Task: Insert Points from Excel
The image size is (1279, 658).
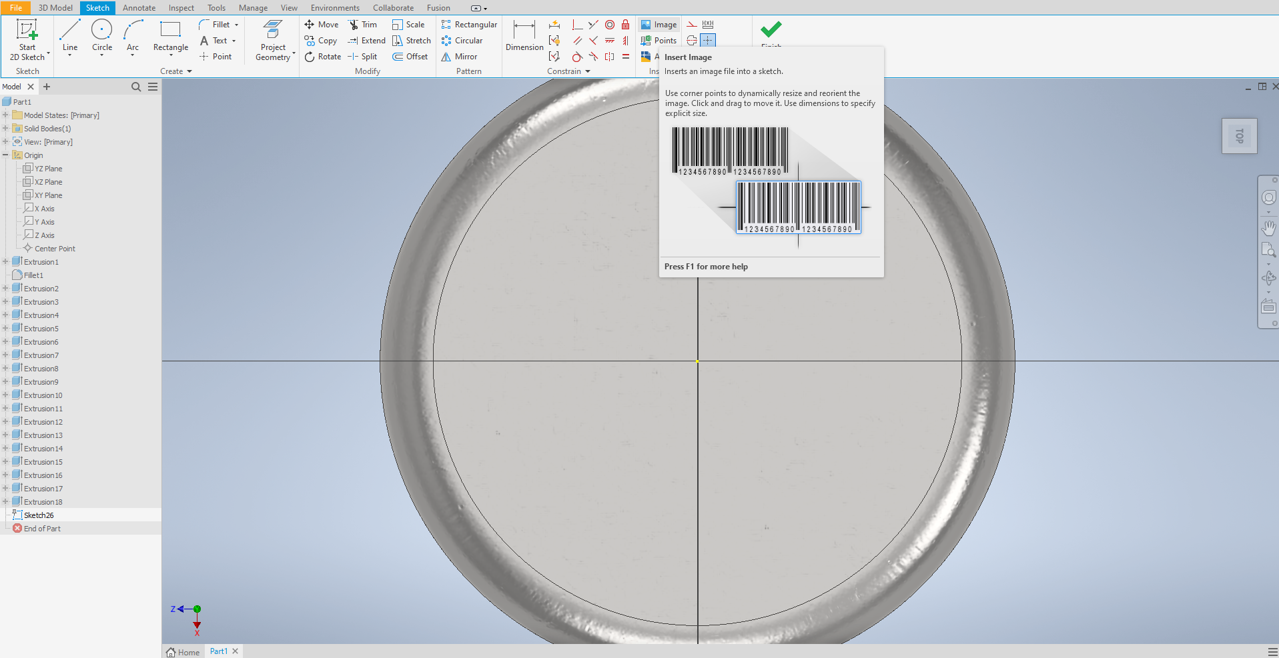Action: 659,41
